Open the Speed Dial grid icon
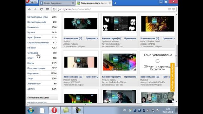 coord(48,9)
